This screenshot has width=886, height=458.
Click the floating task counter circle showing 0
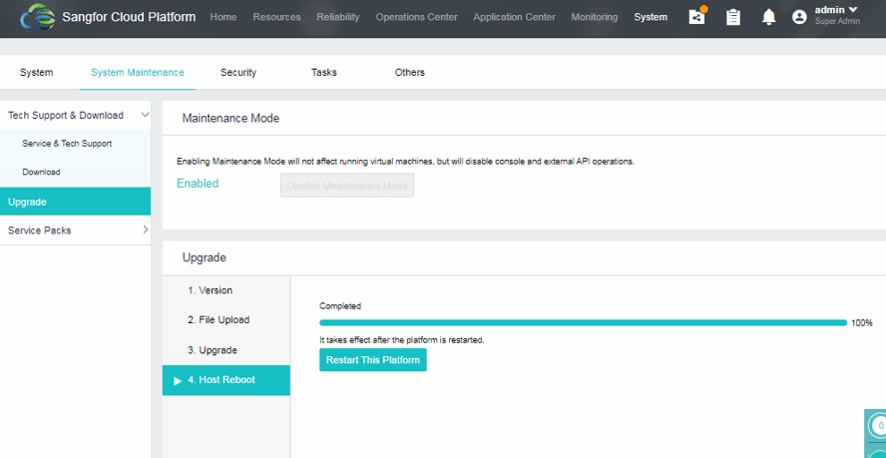878,426
